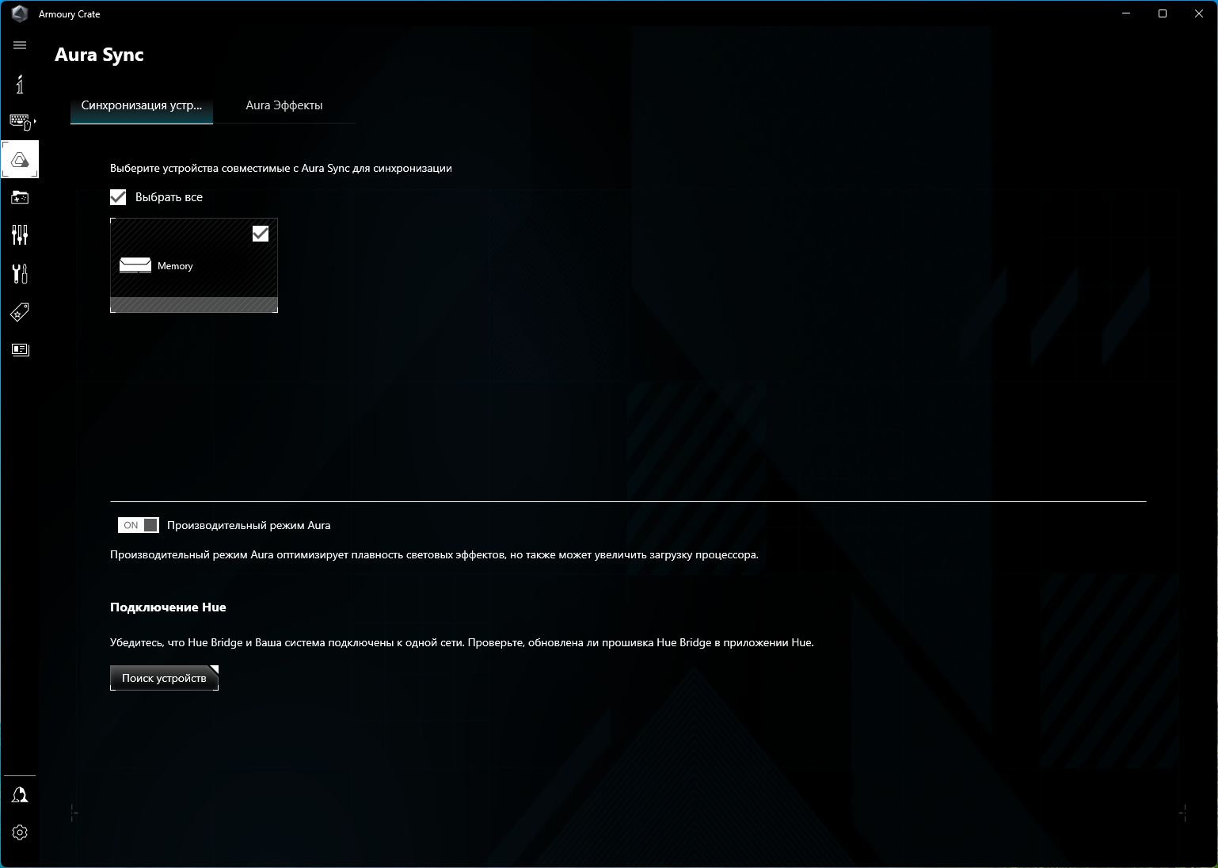Open the Game Library sidebar icon

coord(20,197)
